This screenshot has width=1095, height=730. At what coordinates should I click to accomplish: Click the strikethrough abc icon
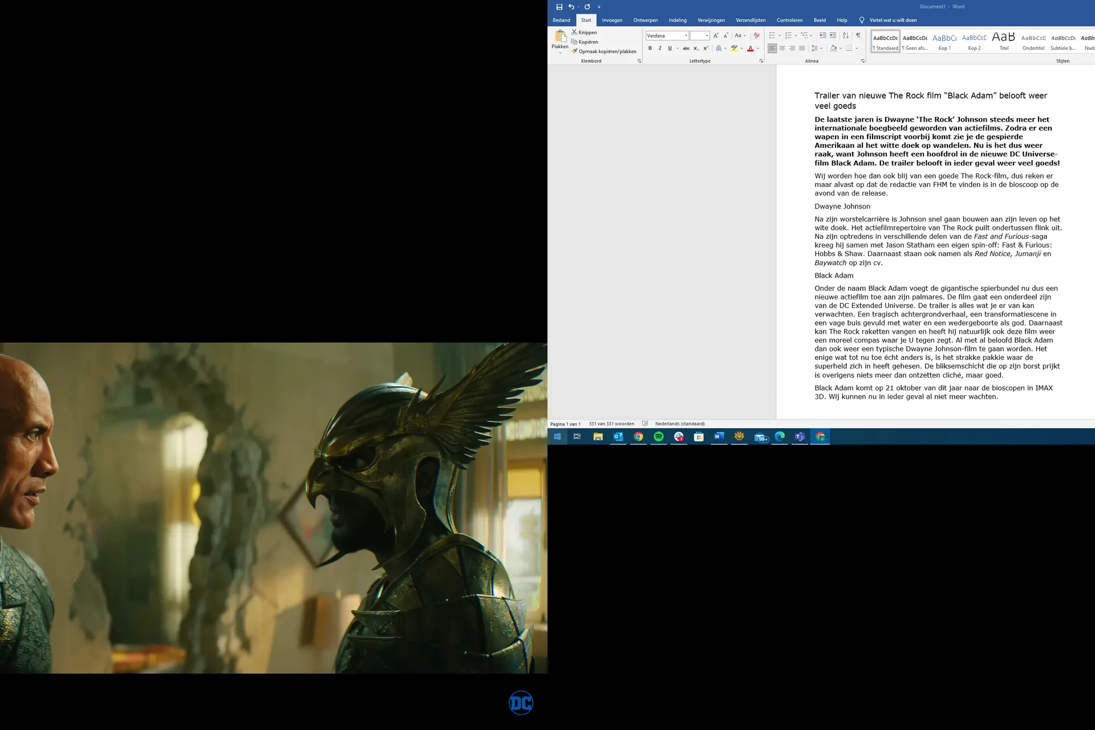(x=686, y=48)
